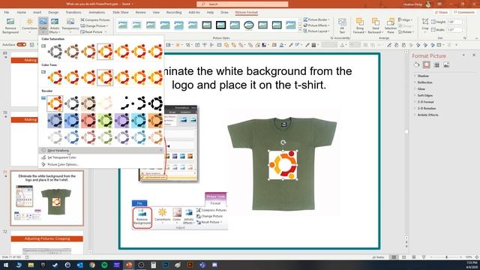Open Format Picture pane options dropdown
Image resolution: width=480 pixels, height=270 pixels.
tap(463, 55)
